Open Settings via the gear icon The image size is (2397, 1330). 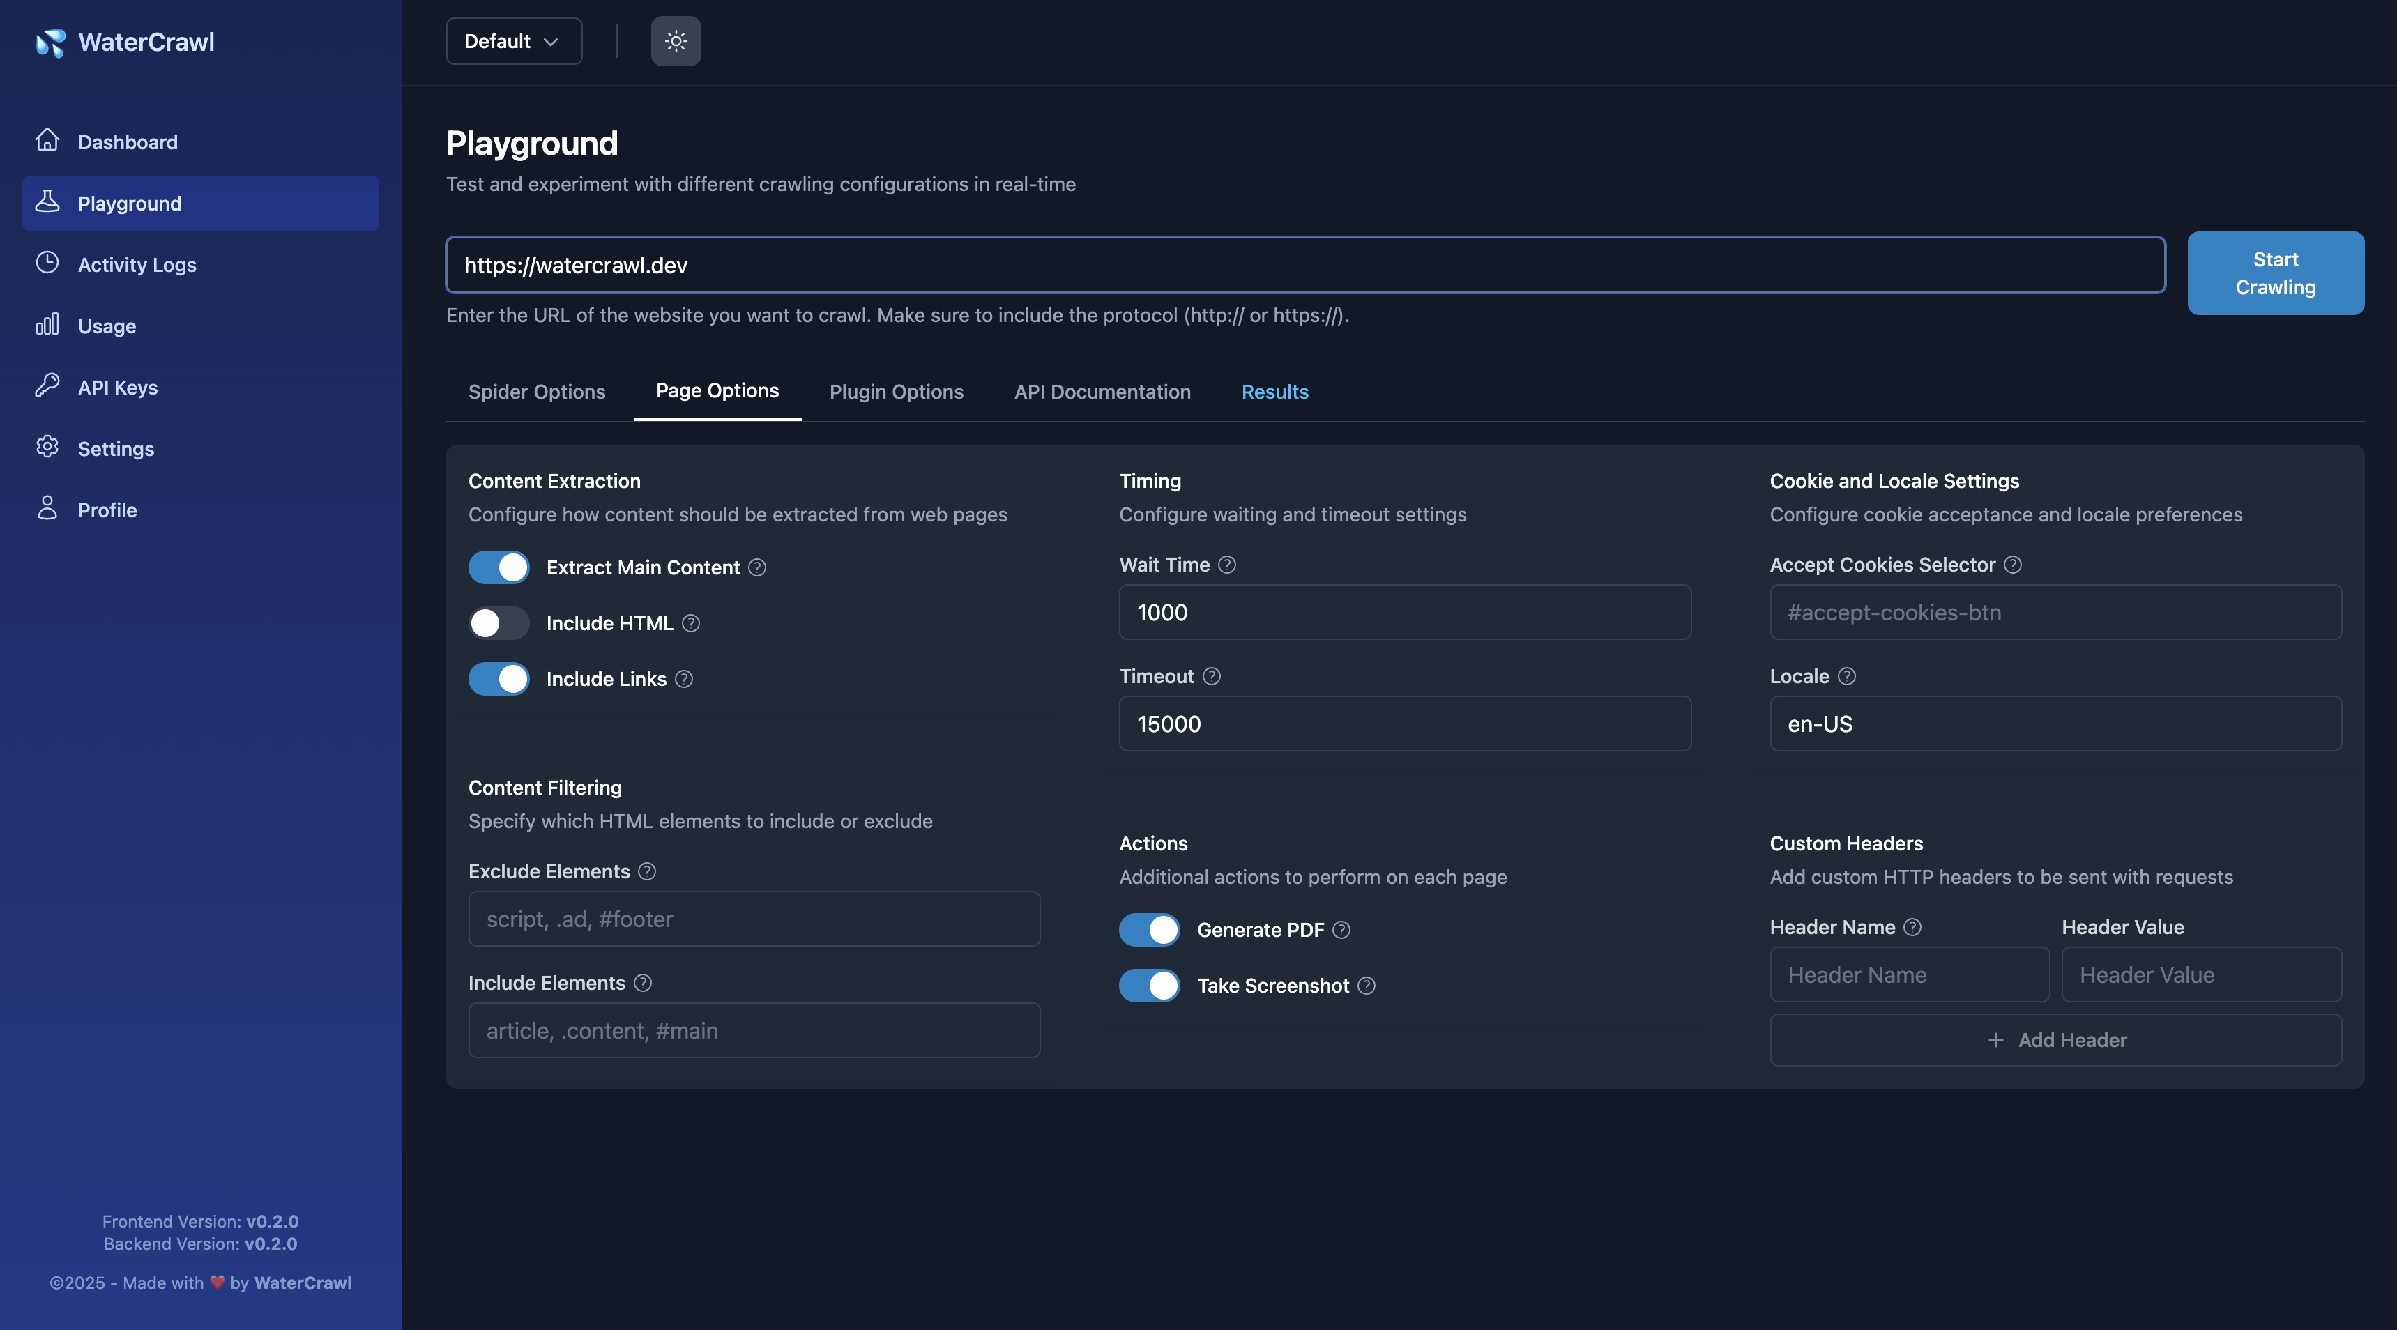(x=48, y=448)
